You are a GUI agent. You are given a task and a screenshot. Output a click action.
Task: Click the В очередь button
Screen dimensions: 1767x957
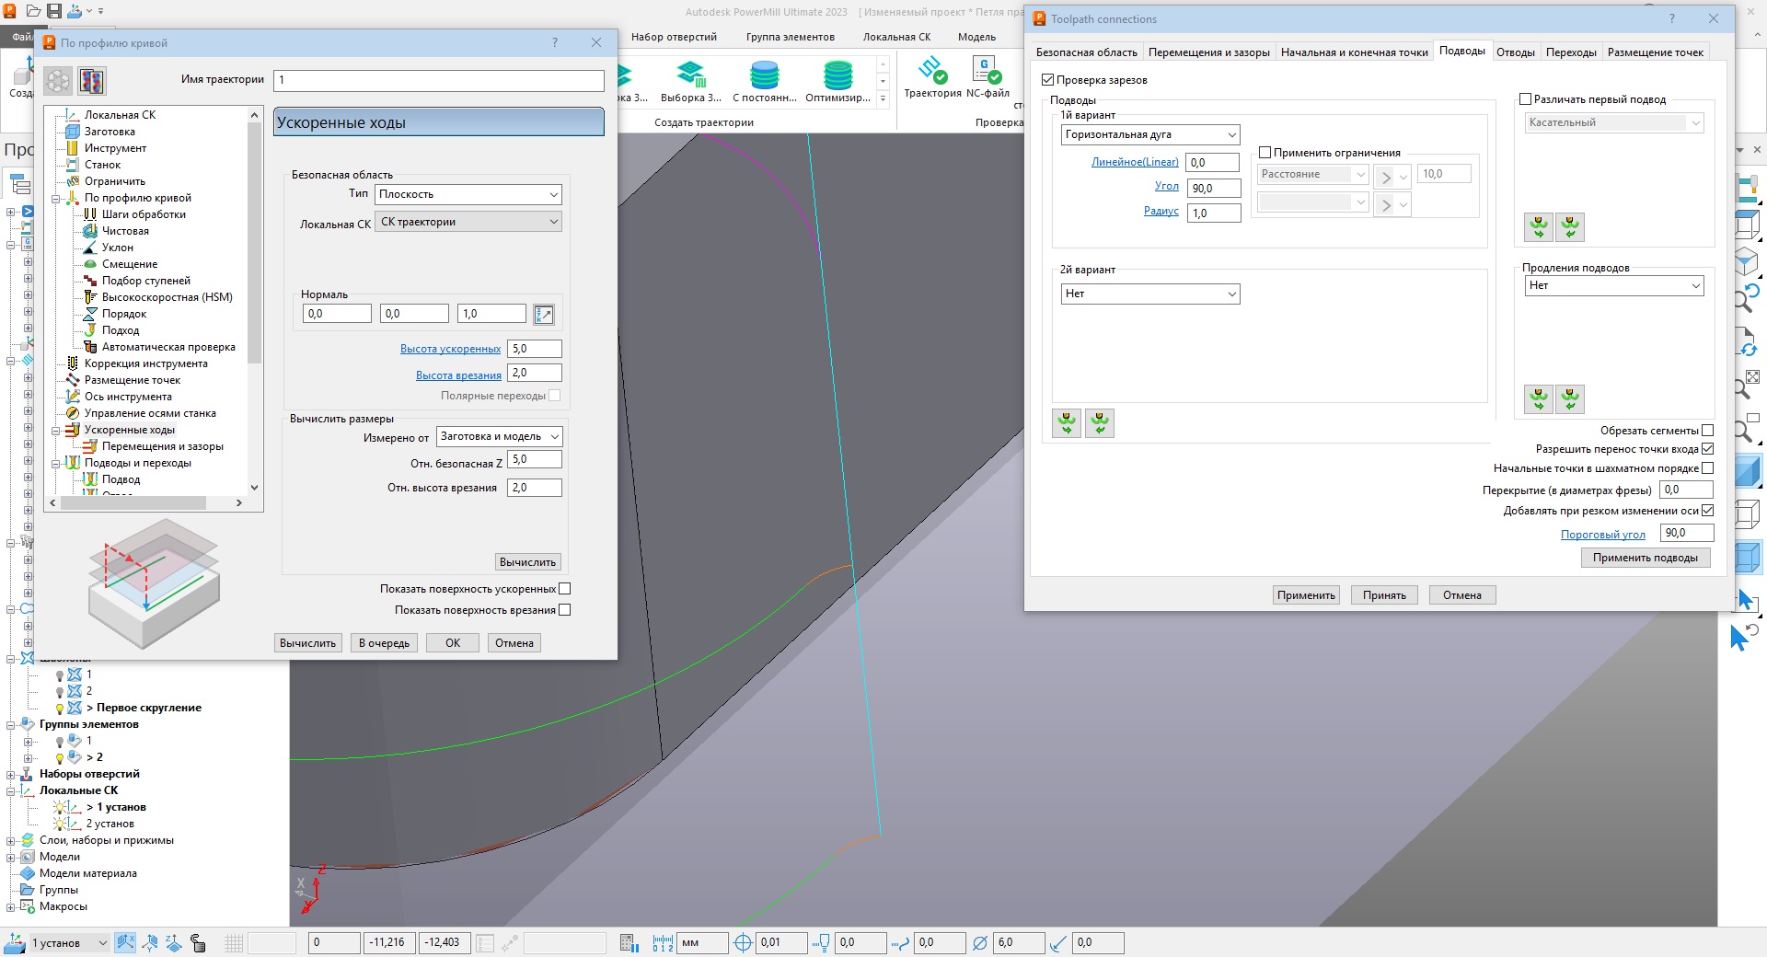(x=384, y=643)
